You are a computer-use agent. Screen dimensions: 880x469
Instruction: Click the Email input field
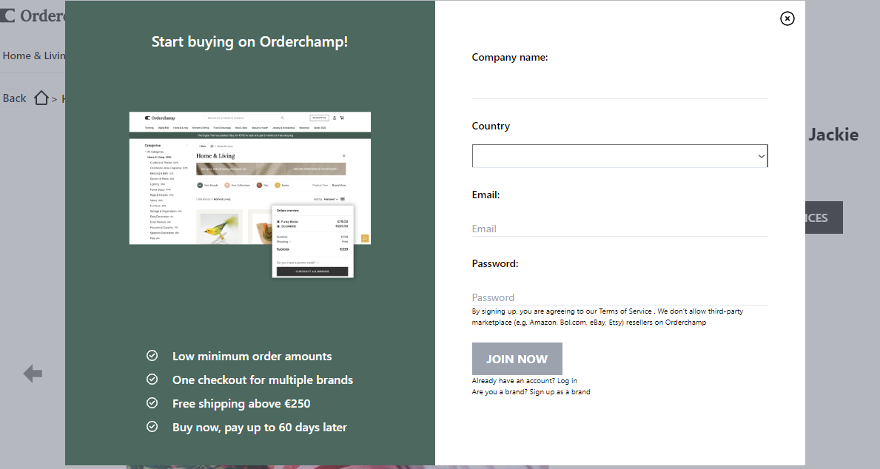[619, 229]
